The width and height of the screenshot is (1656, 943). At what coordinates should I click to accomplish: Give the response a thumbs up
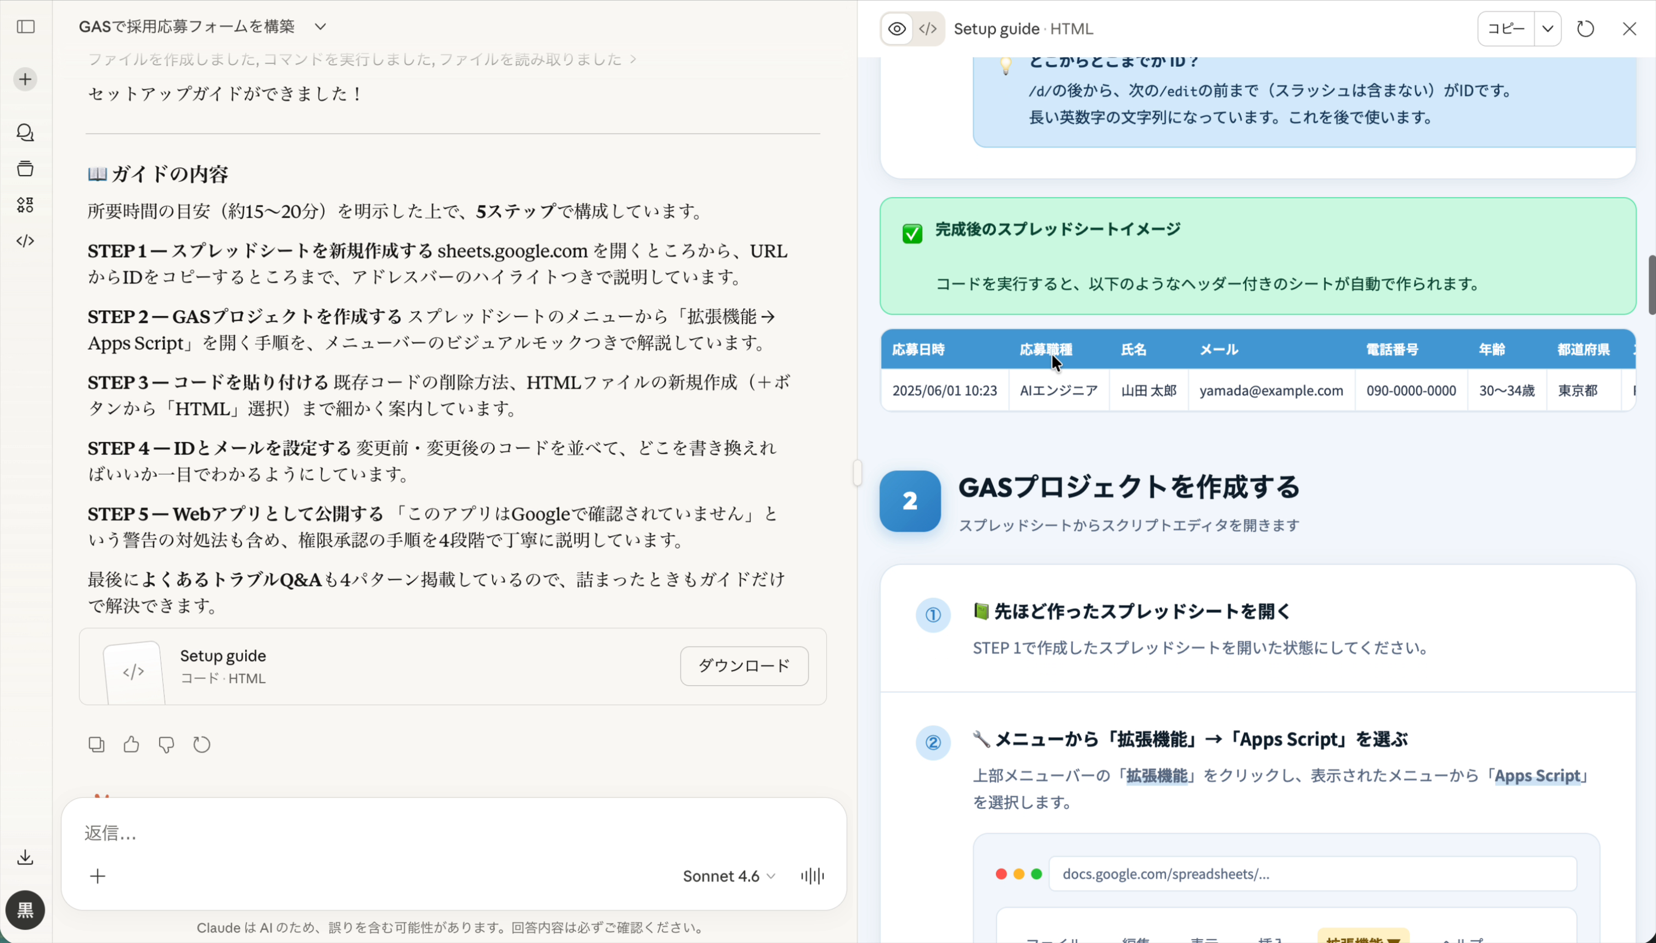click(x=131, y=744)
